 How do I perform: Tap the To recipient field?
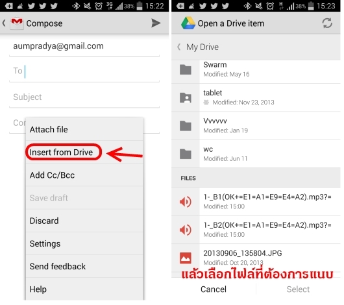click(x=84, y=71)
